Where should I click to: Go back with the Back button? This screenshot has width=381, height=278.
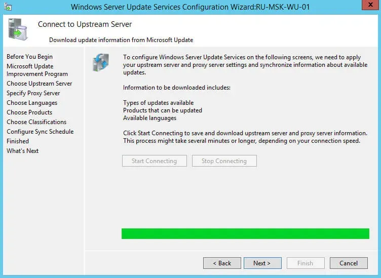point(222,263)
